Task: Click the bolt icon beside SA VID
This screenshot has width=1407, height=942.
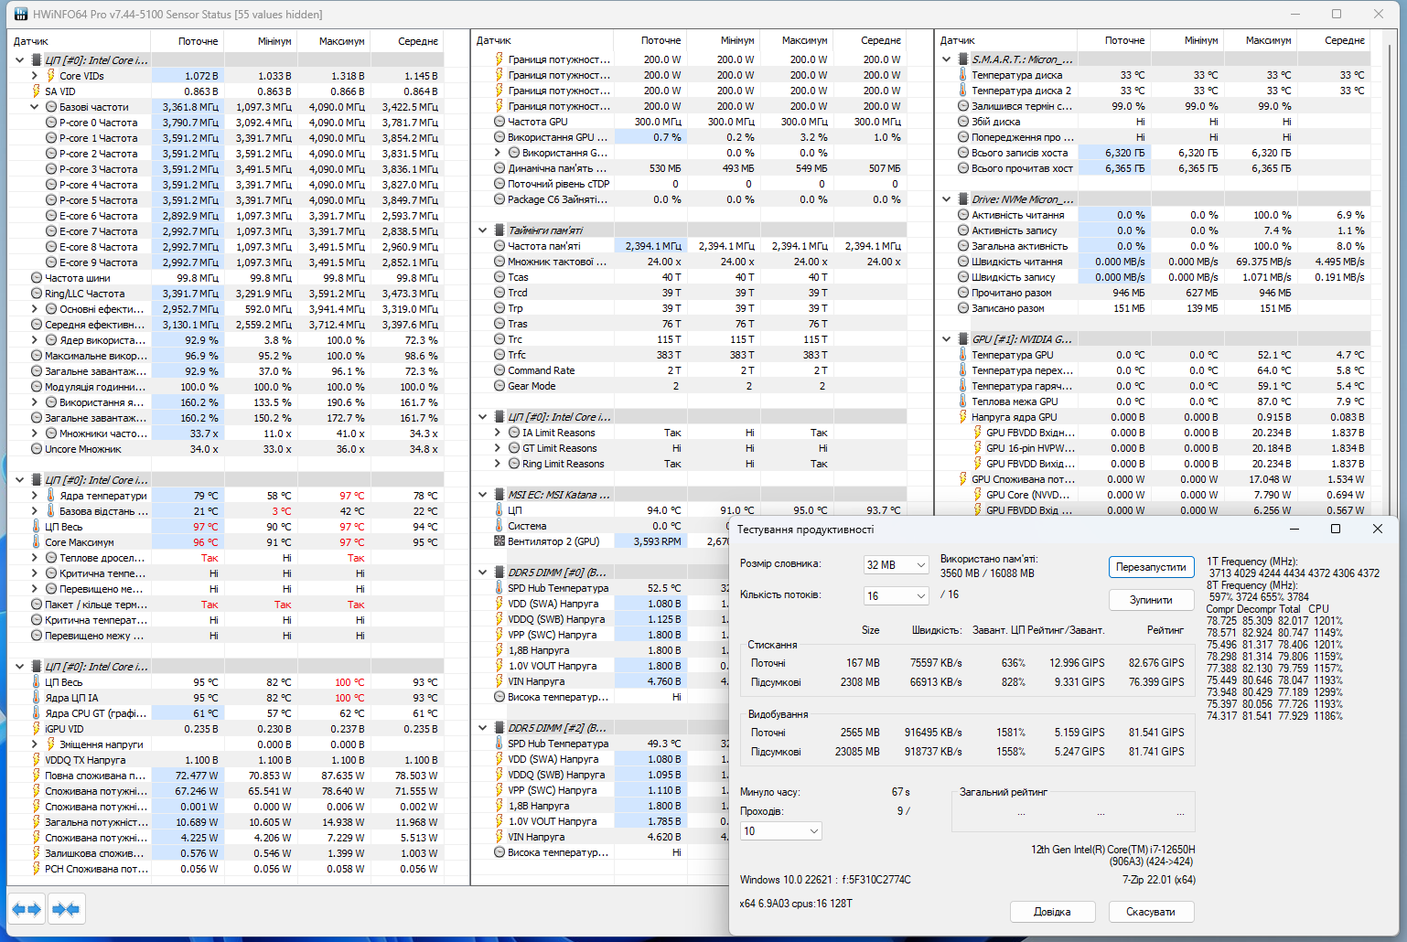Action: click(x=36, y=91)
